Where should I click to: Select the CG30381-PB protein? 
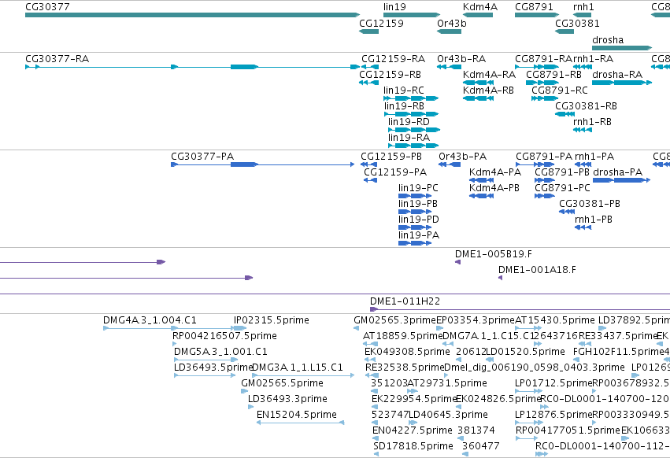point(567,212)
